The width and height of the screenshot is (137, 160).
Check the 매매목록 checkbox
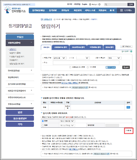[88, 67]
